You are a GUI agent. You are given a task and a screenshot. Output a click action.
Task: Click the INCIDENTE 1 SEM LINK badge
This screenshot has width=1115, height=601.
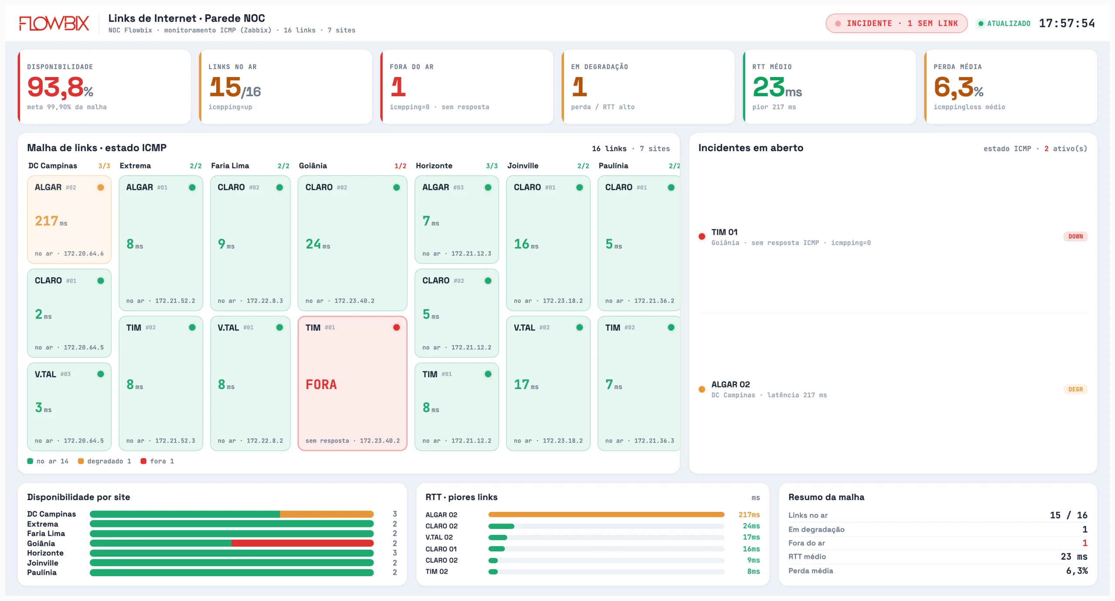(896, 24)
